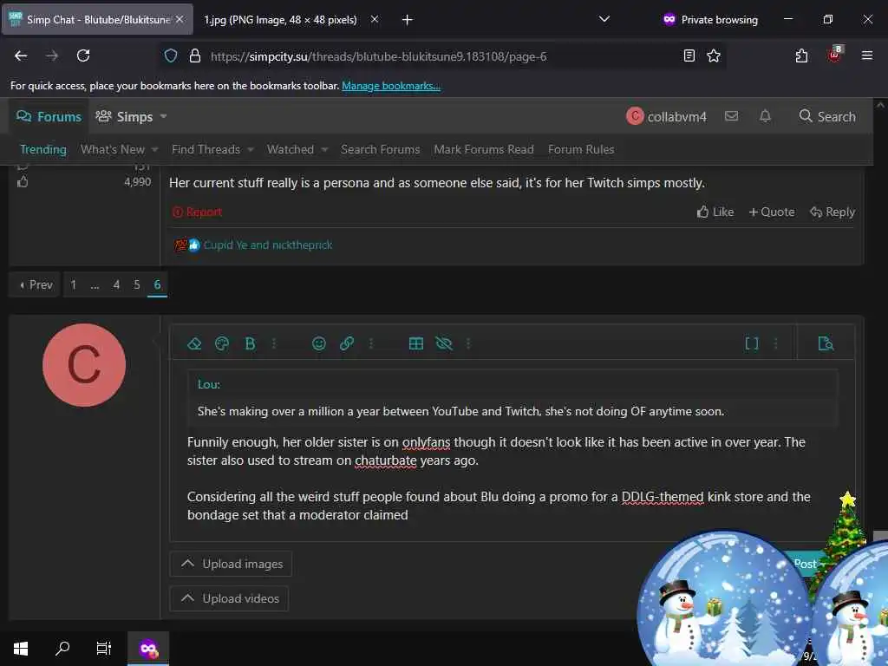Close the Simp Chat tab
Viewport: 888px width, 666px height.
pyautogui.click(x=180, y=19)
